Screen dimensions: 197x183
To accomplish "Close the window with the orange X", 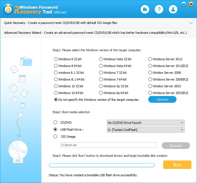I will point(191,4).
